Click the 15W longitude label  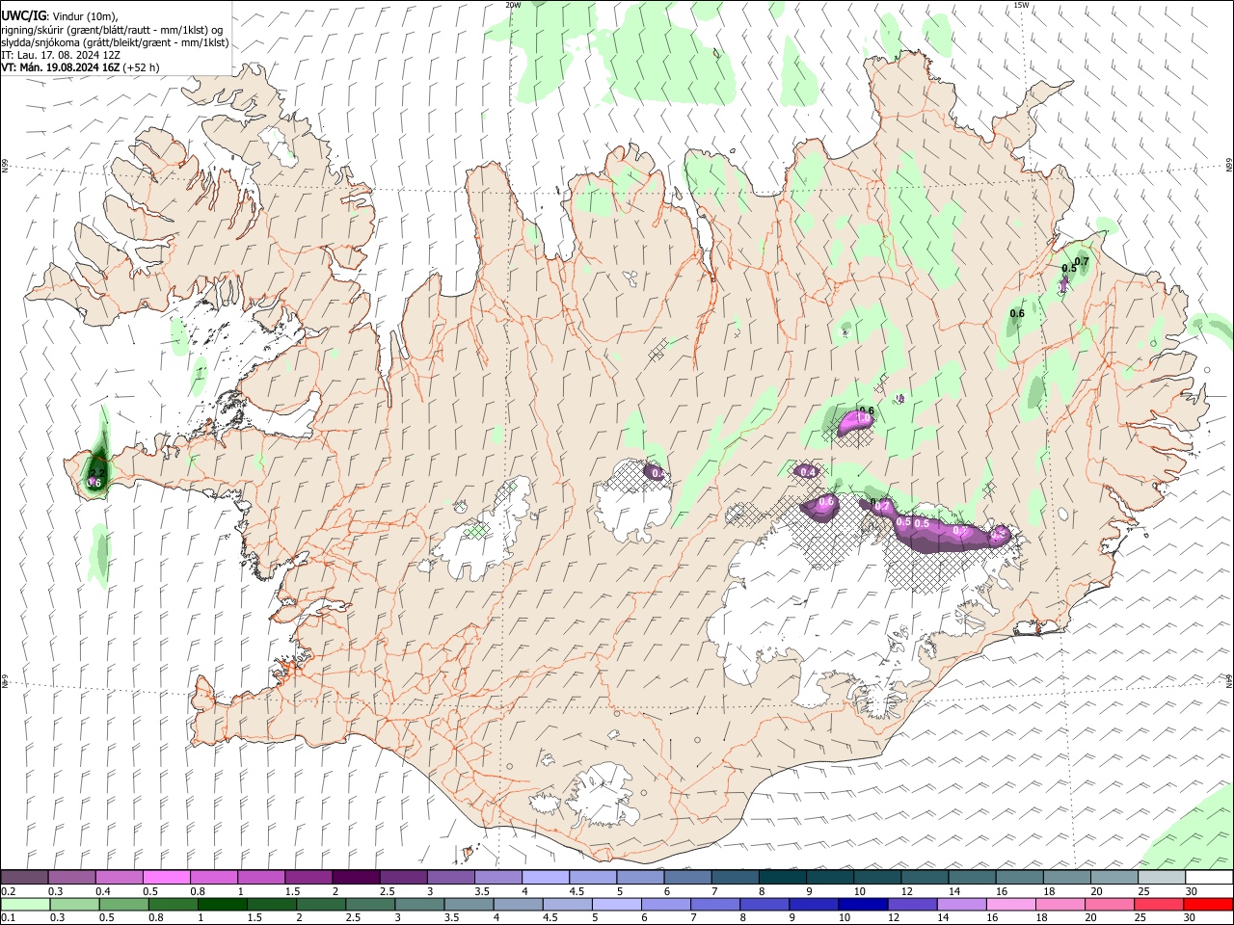click(x=1021, y=5)
